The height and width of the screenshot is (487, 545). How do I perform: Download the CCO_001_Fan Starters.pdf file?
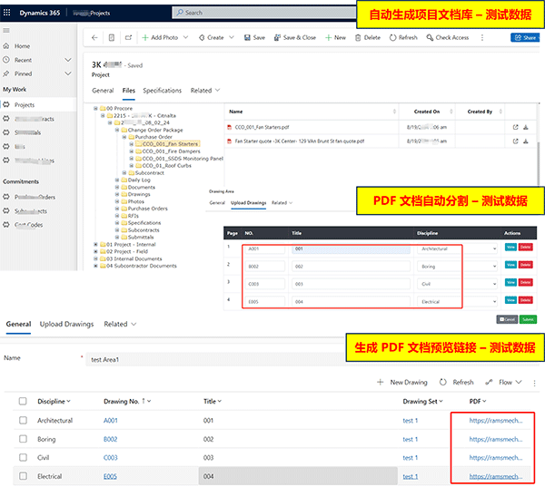[526, 127]
